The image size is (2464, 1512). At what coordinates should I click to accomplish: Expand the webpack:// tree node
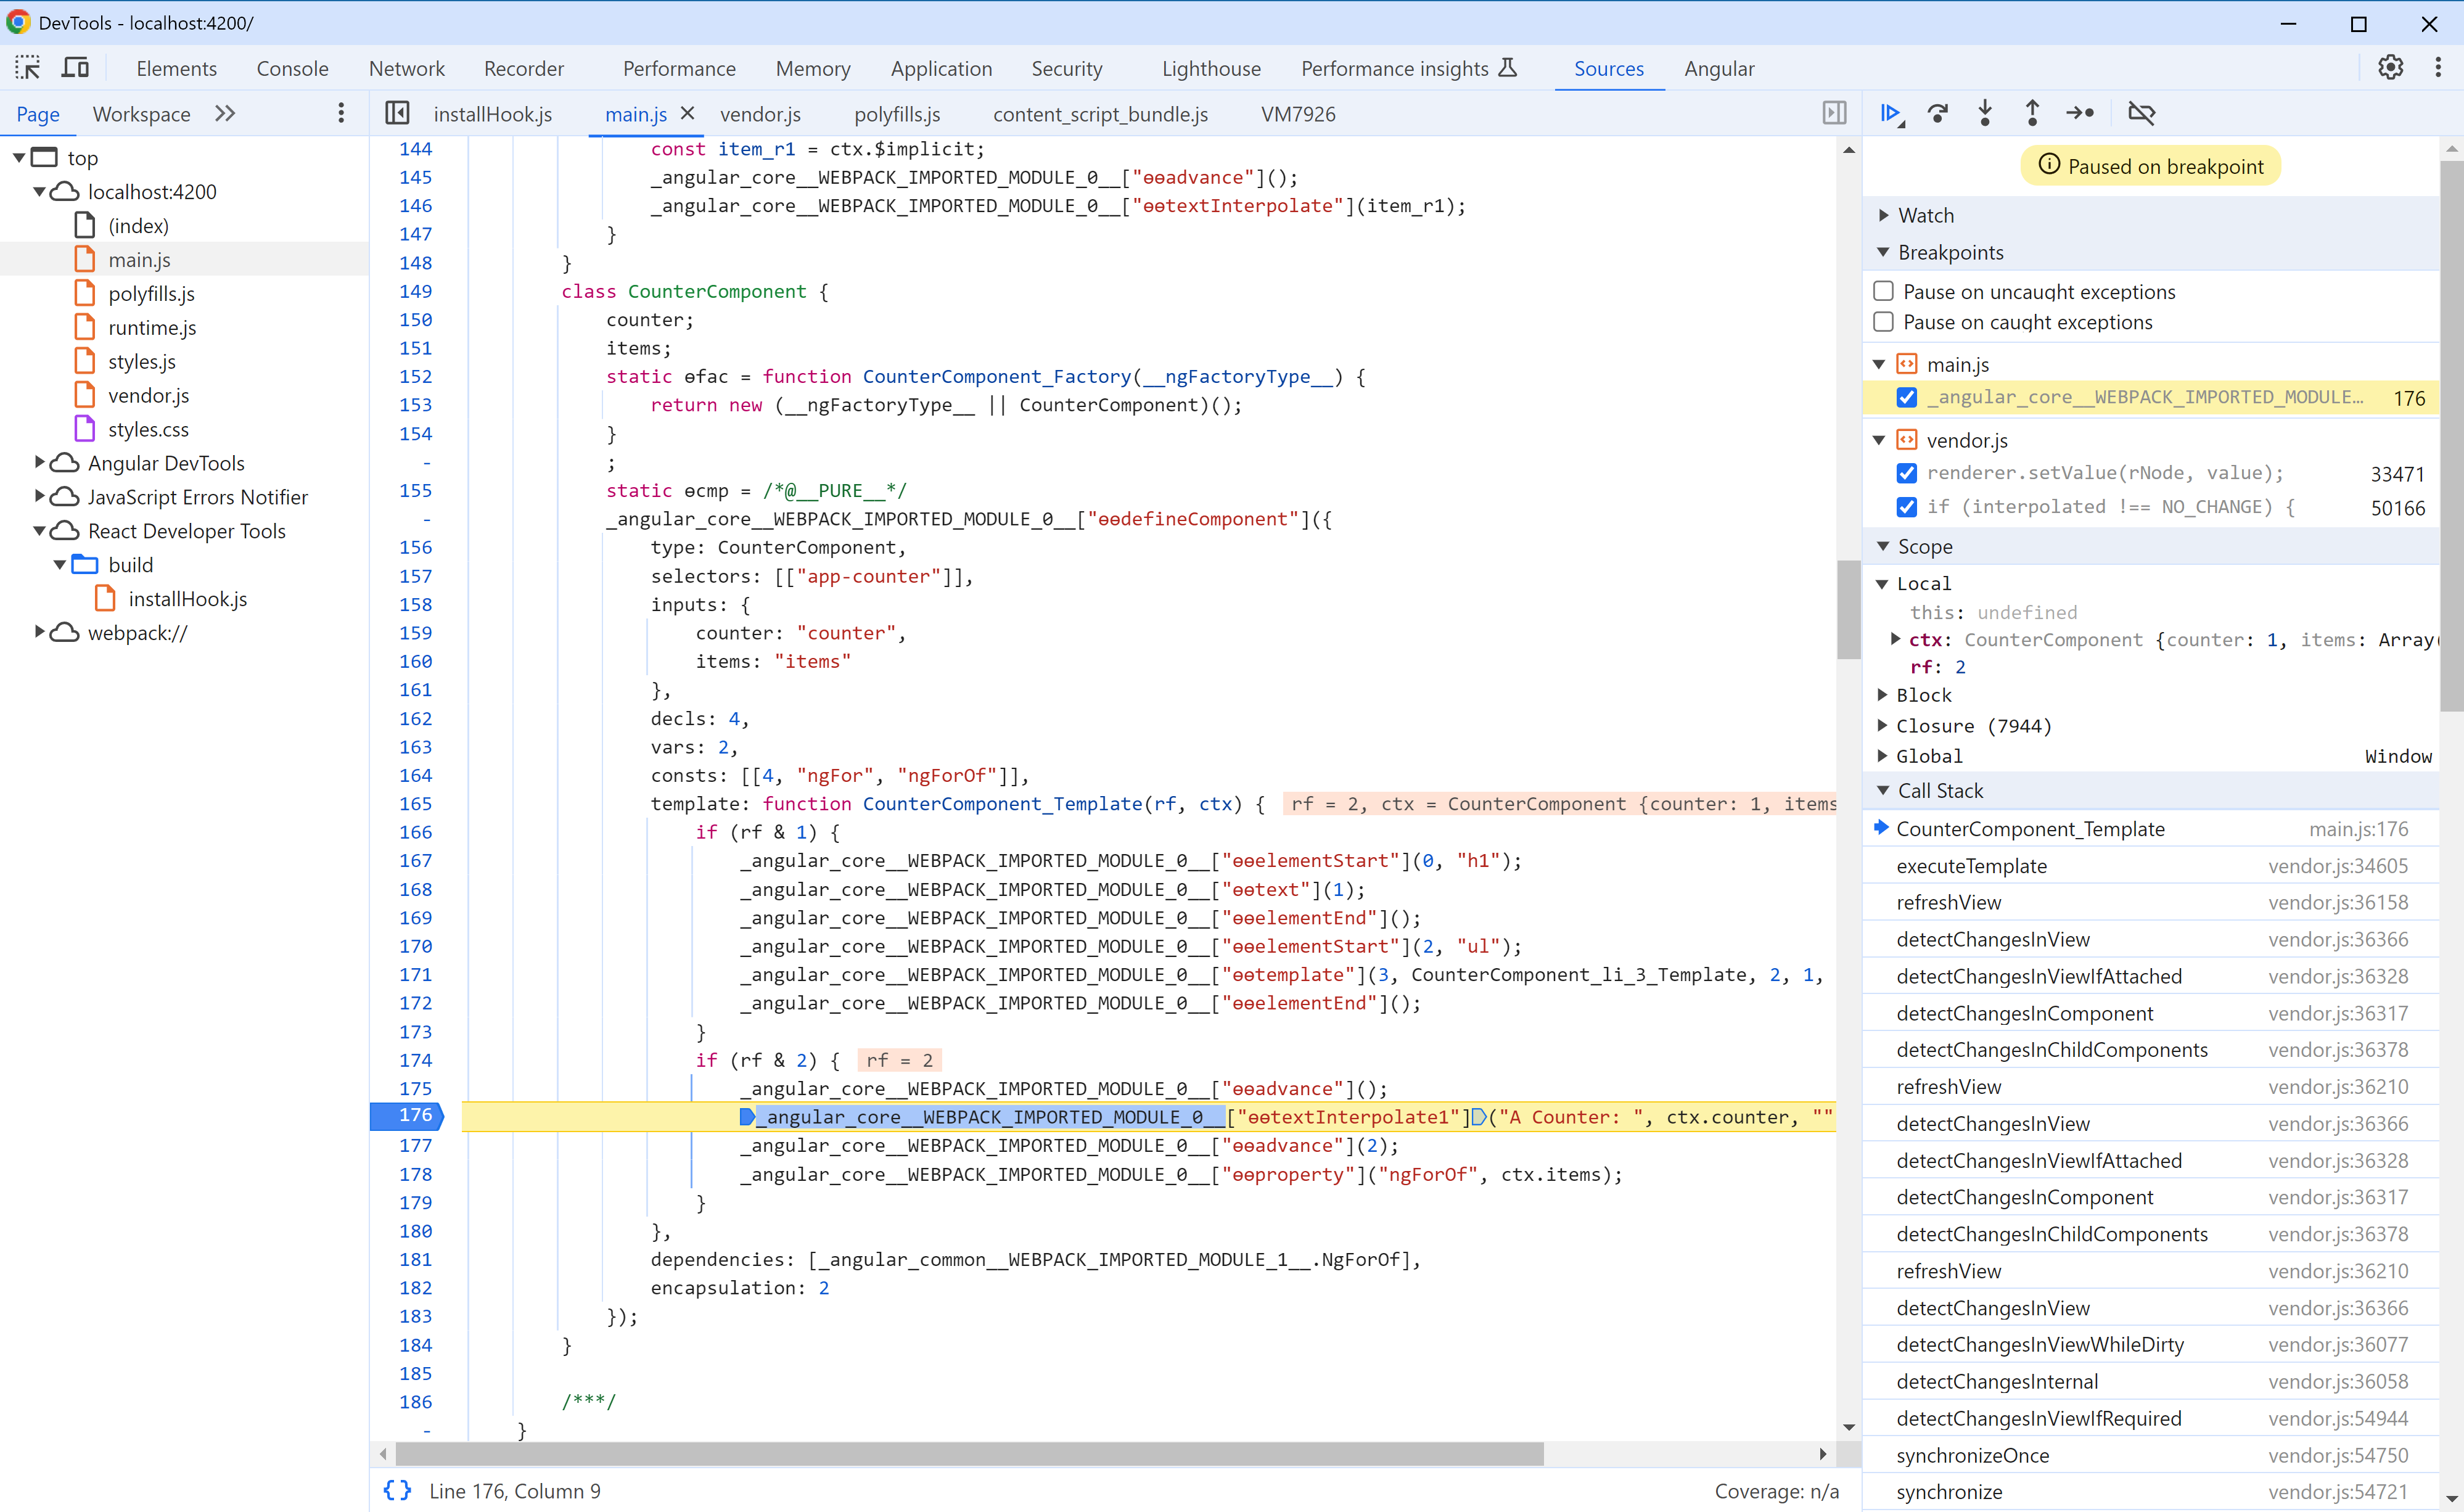pos(40,631)
